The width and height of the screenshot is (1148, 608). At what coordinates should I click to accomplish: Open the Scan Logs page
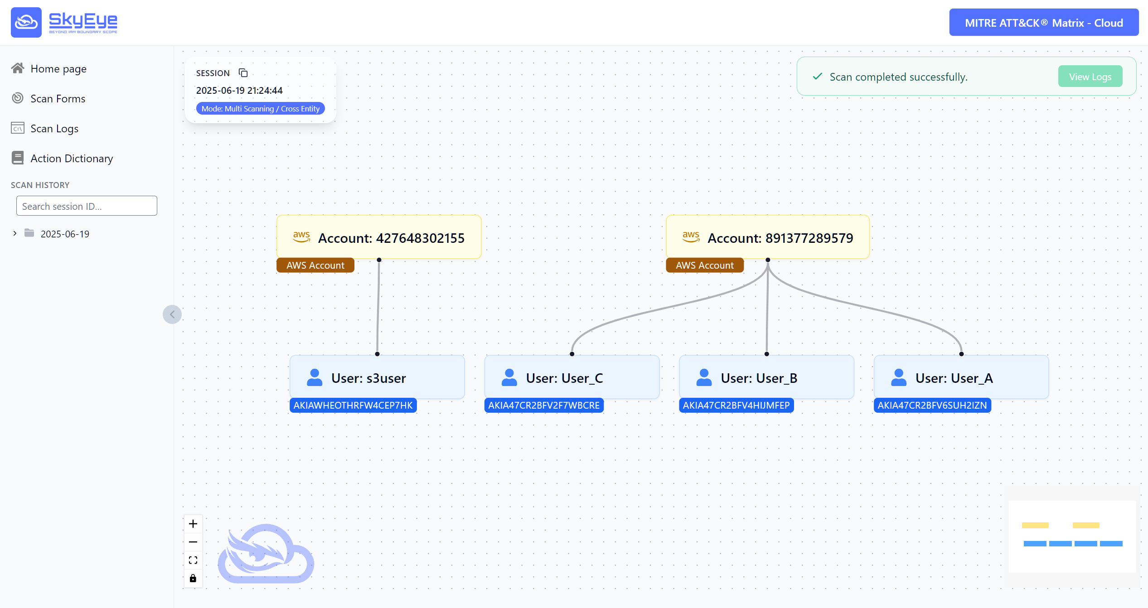tap(54, 129)
